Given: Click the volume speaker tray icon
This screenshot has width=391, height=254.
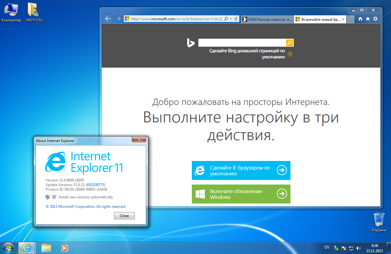Looking at the screenshot, I should (359, 248).
